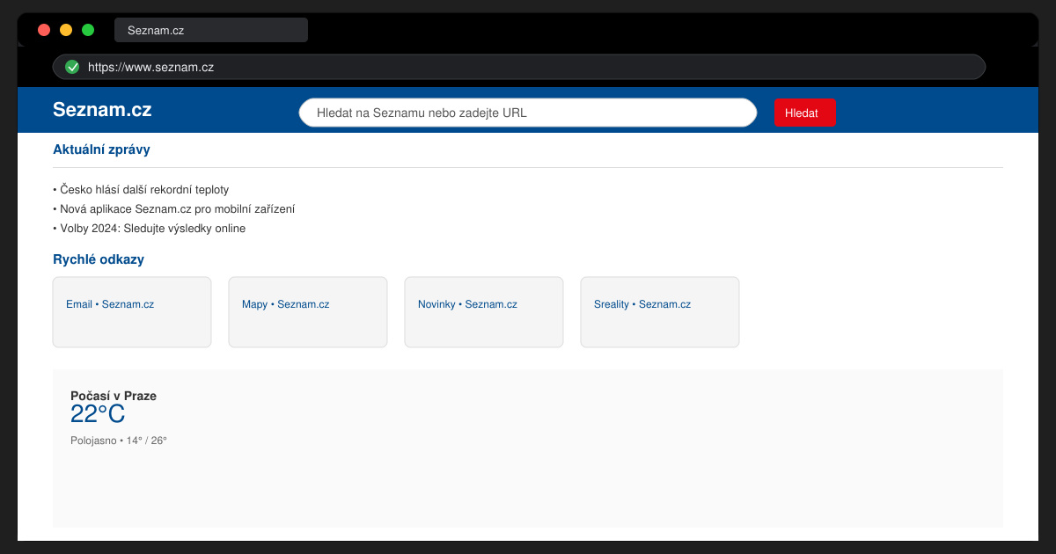This screenshot has height=554, width=1056.
Task: Focus the address bar showing https://www.seznam.cz
Action: [519, 67]
